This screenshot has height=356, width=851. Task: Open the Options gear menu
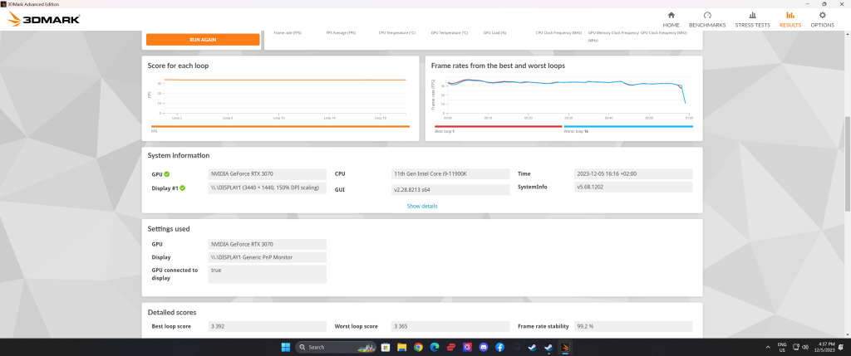click(x=822, y=19)
